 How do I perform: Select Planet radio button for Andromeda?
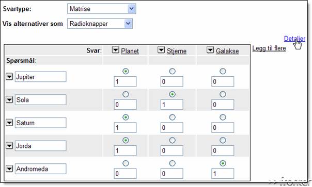pyautogui.click(x=126, y=163)
